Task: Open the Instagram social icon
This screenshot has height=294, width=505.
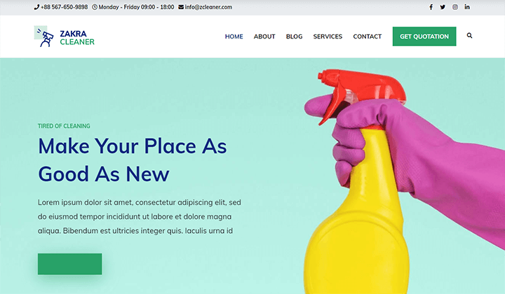Action: point(454,7)
